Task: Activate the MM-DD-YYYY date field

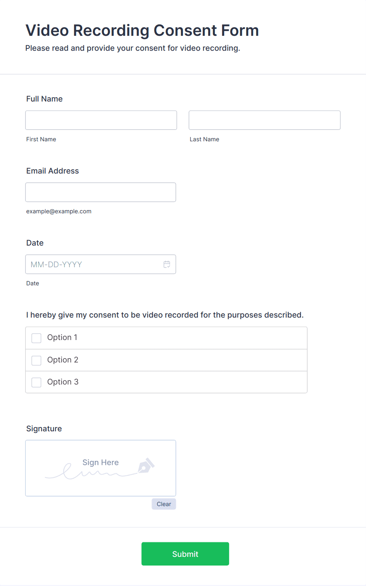Action: pos(101,264)
